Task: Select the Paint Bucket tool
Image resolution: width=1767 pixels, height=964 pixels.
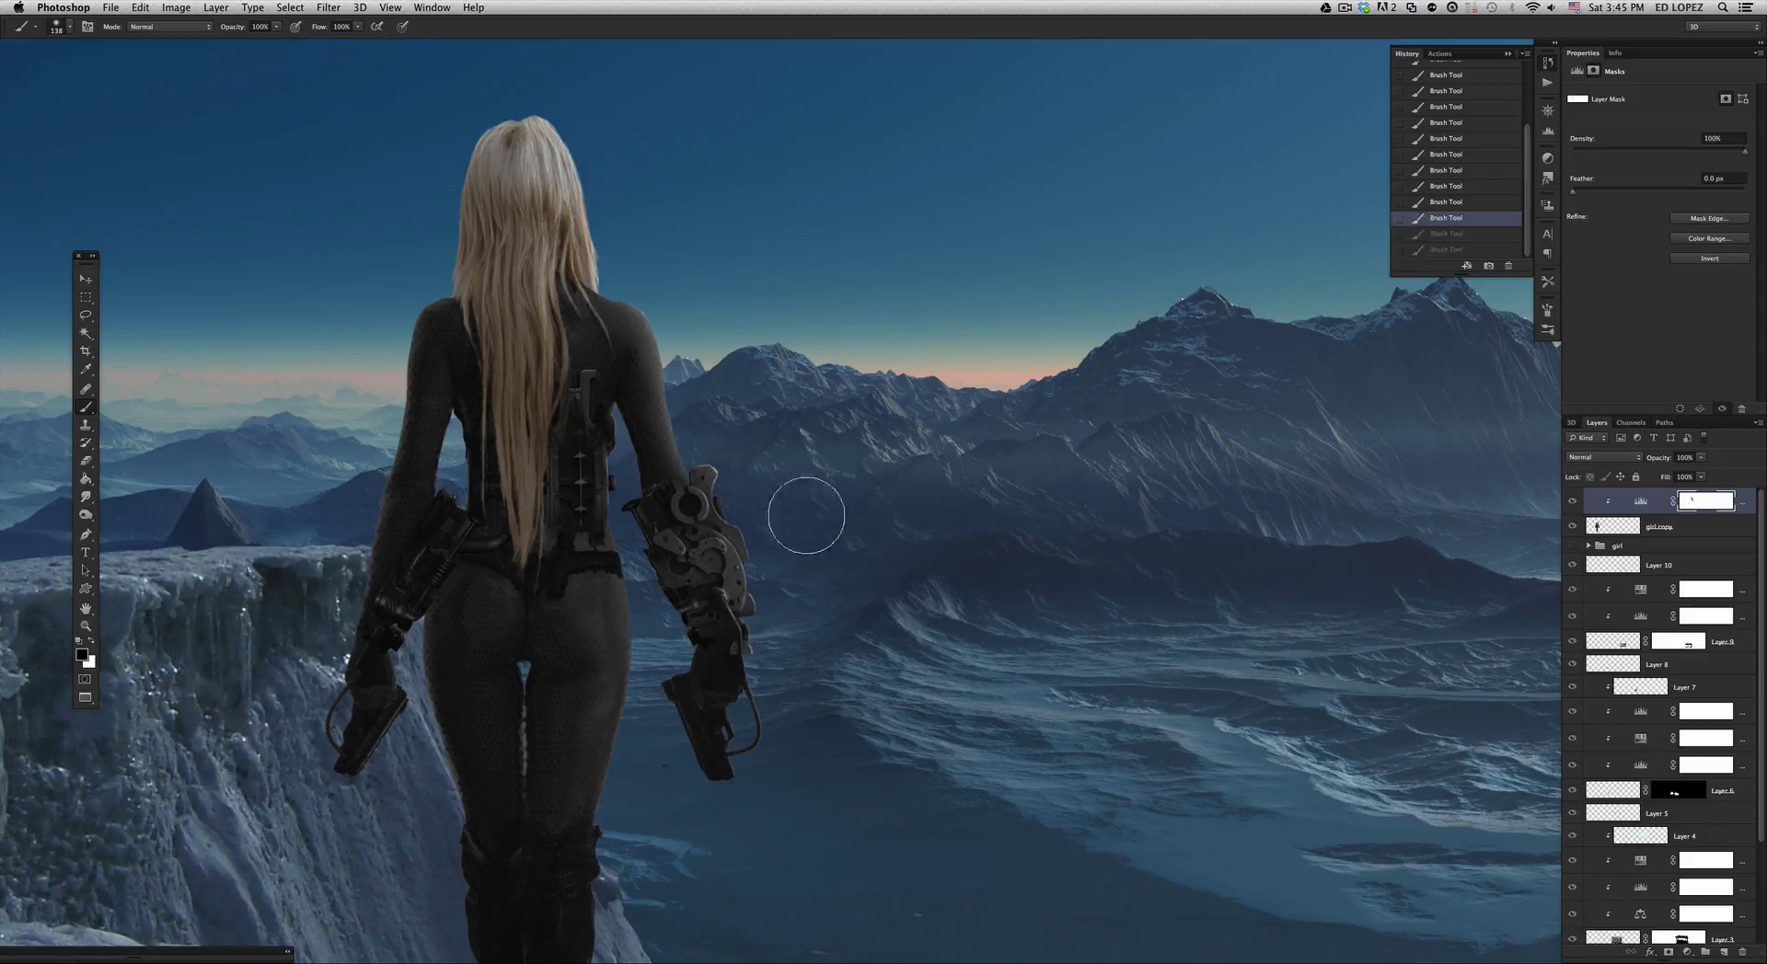Action: [86, 479]
